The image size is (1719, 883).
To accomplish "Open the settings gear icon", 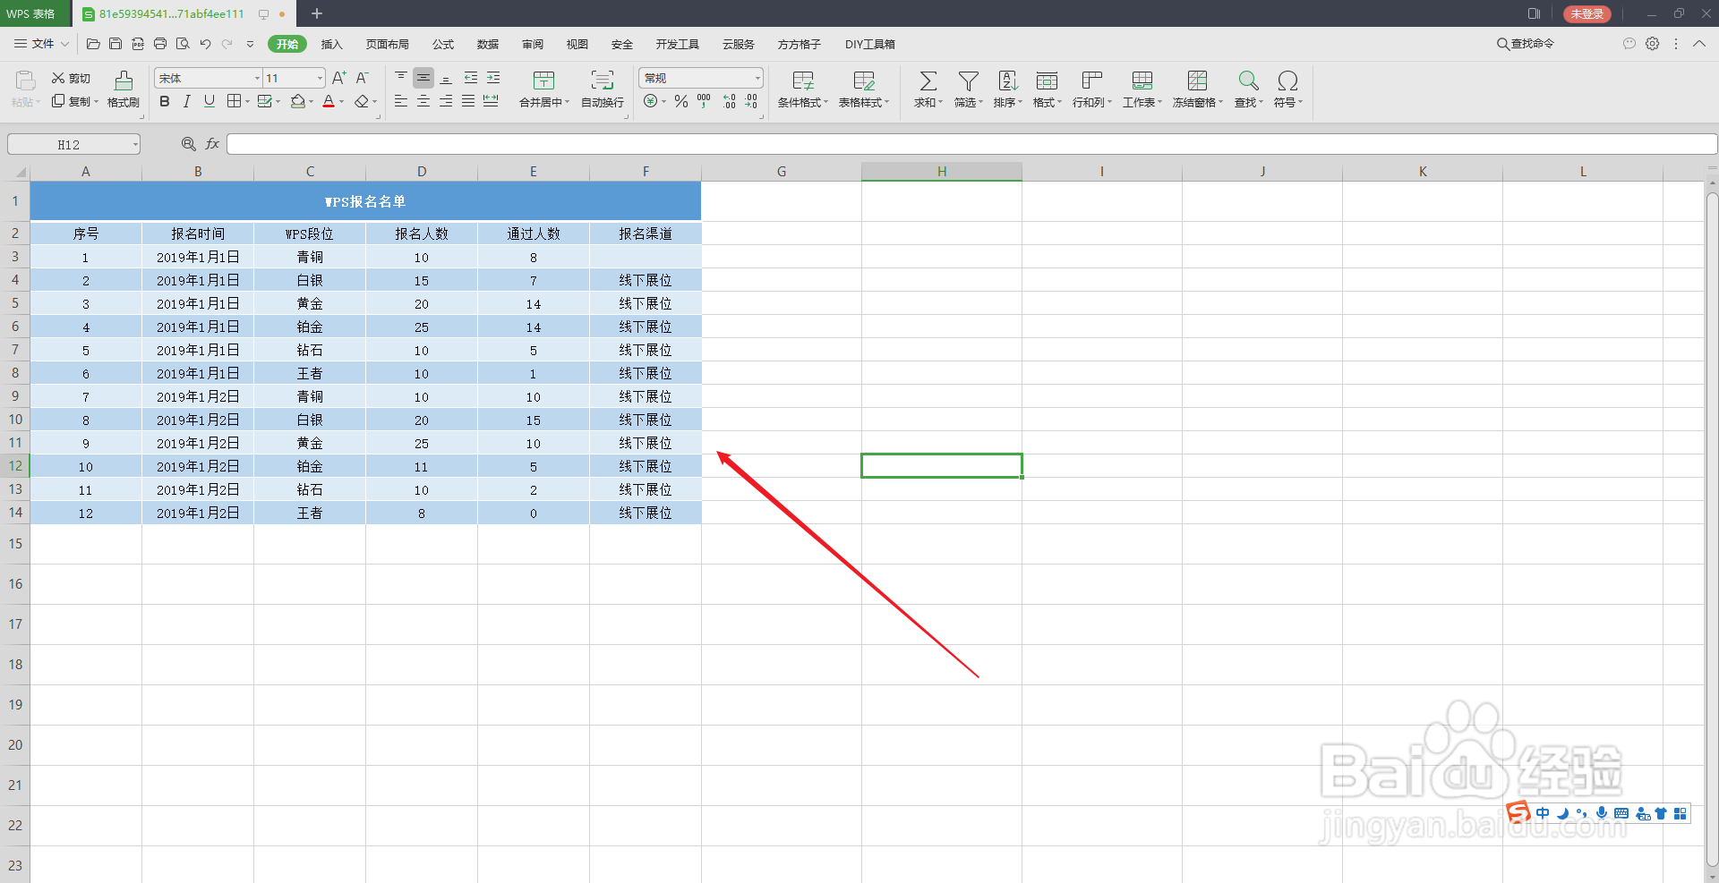I will [x=1653, y=44].
